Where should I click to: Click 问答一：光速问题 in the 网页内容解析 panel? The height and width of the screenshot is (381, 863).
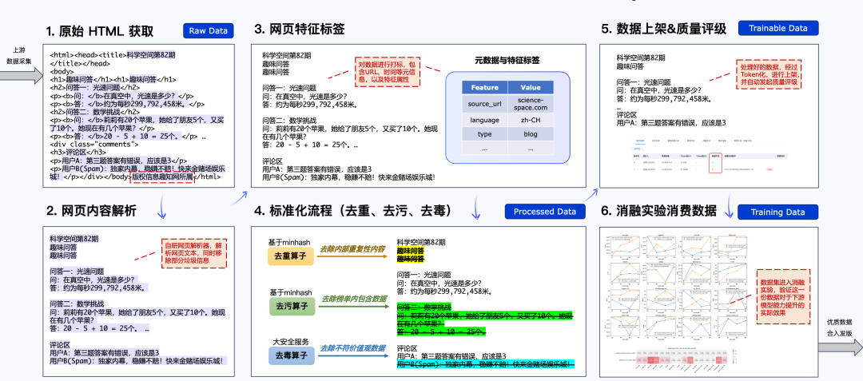click(77, 271)
